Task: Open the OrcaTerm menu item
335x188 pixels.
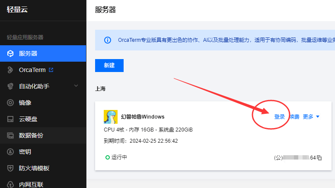Action: (x=43, y=70)
